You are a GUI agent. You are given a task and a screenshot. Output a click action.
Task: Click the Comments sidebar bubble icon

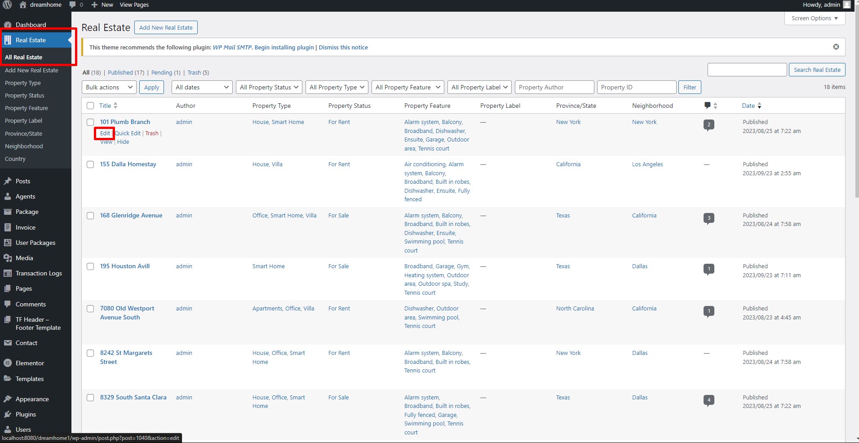8,304
